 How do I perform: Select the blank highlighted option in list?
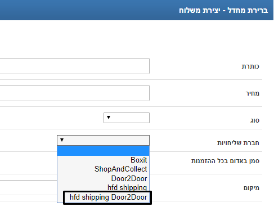click(103, 151)
